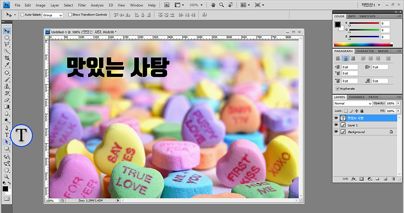Click the Zoom magnifier in the top bar
404x213 pixels.
point(222,5)
